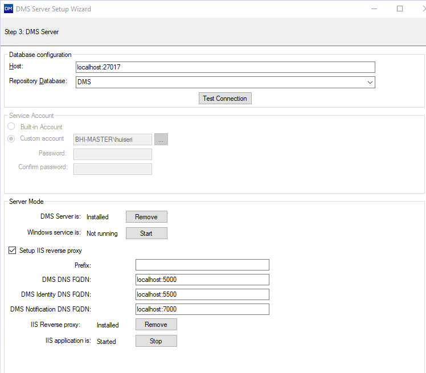Image resolution: width=426 pixels, height=373 pixels.
Task: Open the Repository Database dropdown
Action: (370, 82)
